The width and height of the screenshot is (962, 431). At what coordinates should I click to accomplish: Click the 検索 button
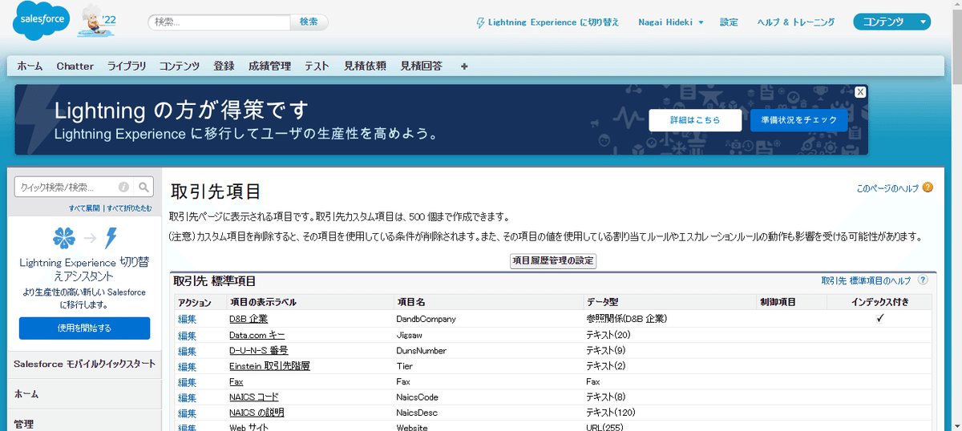(309, 22)
